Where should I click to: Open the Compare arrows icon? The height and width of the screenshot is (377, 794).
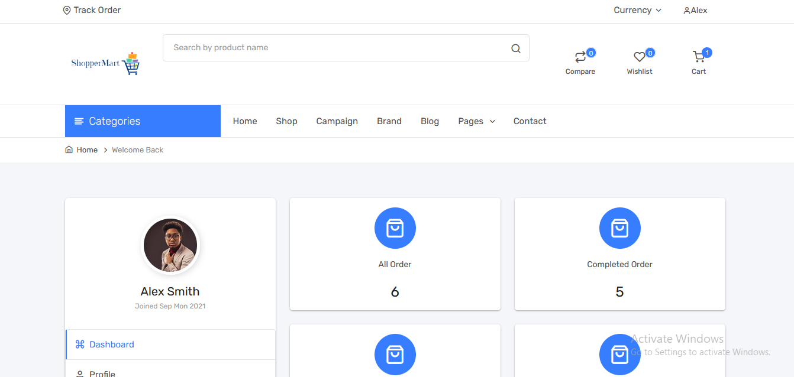point(580,57)
